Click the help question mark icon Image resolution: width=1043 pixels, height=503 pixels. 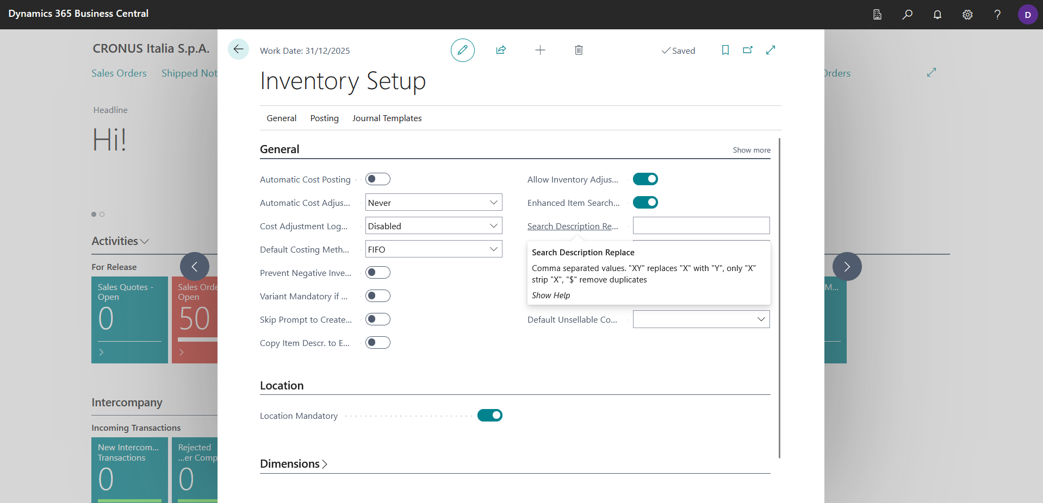pos(997,15)
